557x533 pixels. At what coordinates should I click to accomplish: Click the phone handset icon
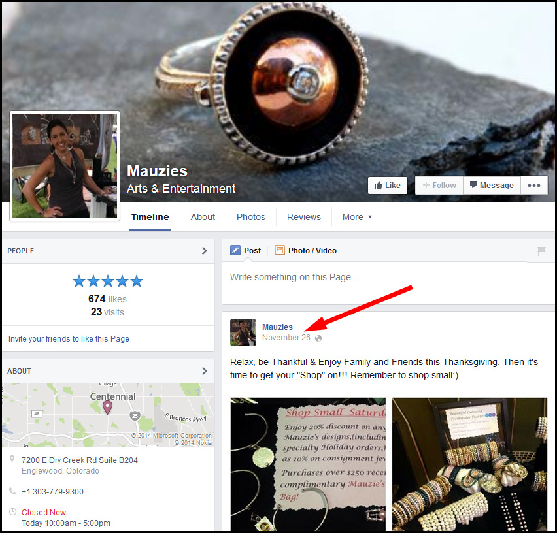pyautogui.click(x=12, y=491)
